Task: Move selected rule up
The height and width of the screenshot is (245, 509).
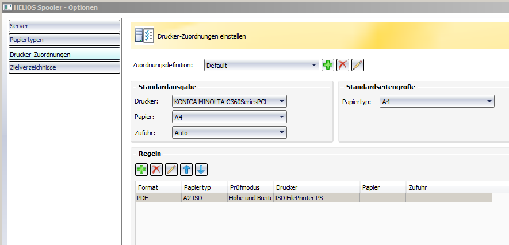Action: [186, 170]
